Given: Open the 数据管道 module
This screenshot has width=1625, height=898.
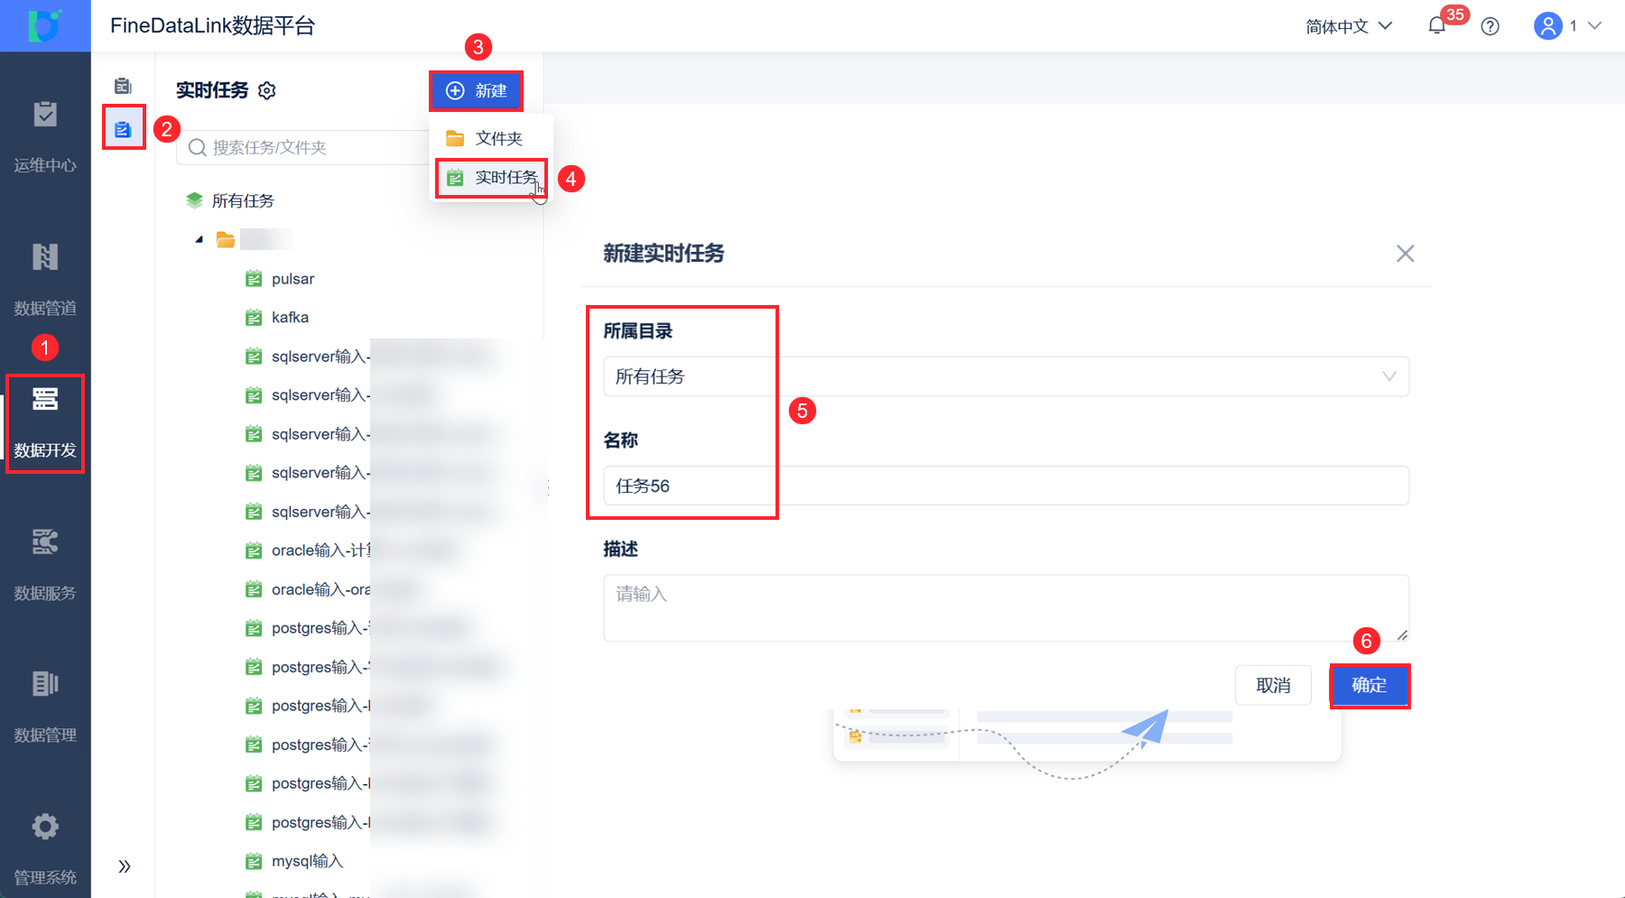Looking at the screenshot, I should tap(45, 280).
